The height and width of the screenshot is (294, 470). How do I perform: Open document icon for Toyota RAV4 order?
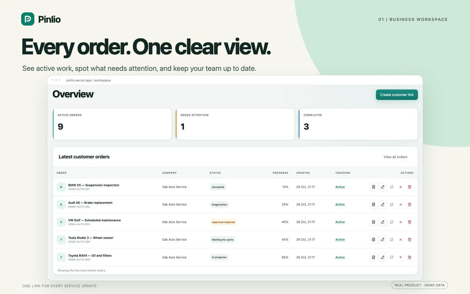(x=373, y=257)
